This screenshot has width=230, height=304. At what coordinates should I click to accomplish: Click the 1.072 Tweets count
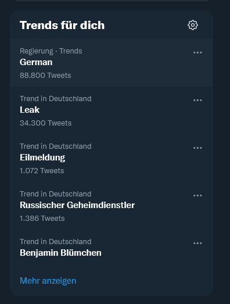42,171
